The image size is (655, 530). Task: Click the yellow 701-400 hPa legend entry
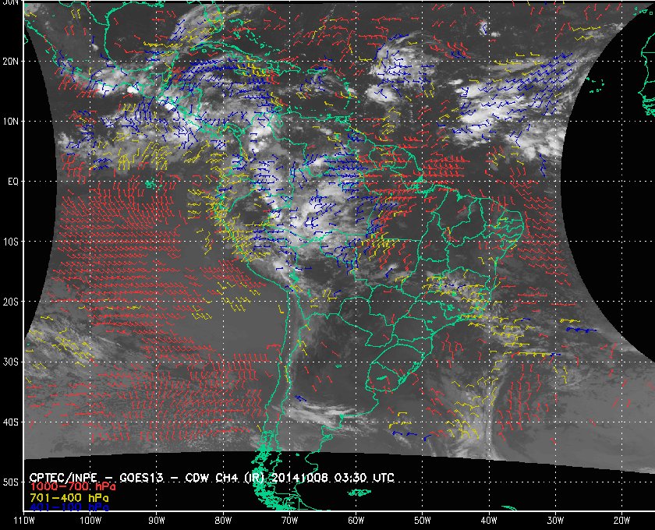[69, 498]
